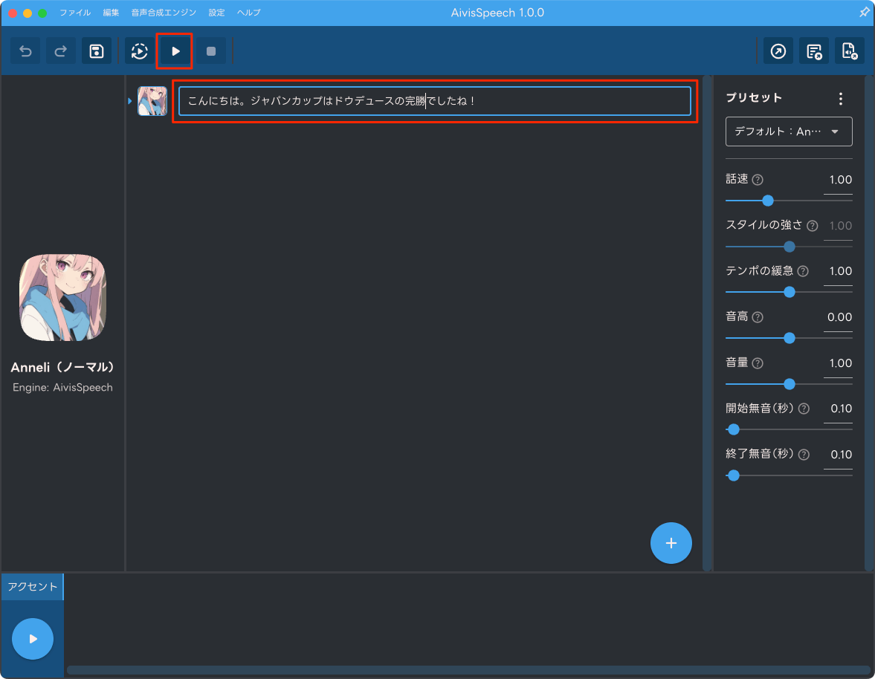
Task: Select Anneli's character portrait thumbnail
Action: 152,101
